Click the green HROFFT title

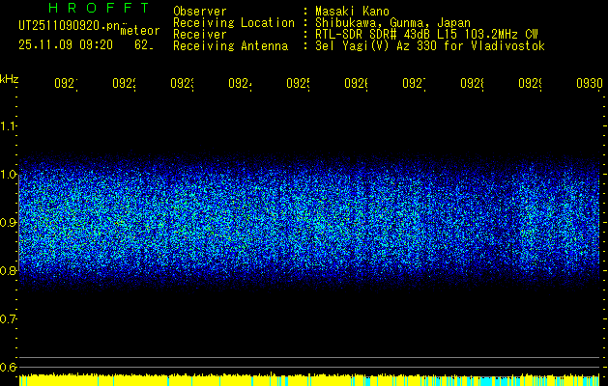(x=100, y=8)
